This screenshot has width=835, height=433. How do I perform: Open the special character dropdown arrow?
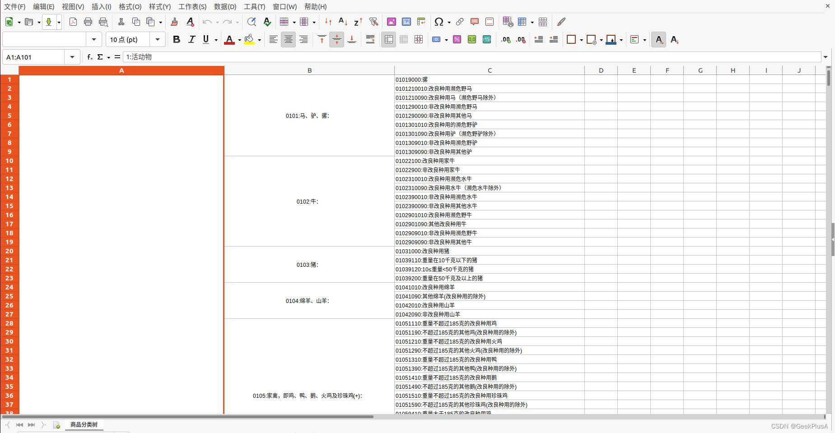click(449, 22)
